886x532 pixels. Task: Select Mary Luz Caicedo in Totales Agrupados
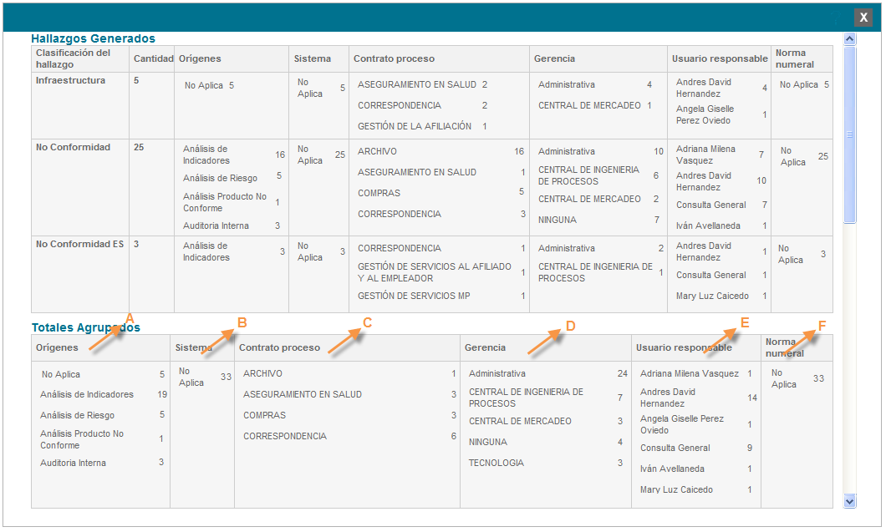(676, 490)
